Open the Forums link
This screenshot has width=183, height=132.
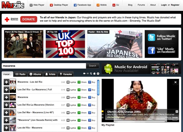pos(141,5)
